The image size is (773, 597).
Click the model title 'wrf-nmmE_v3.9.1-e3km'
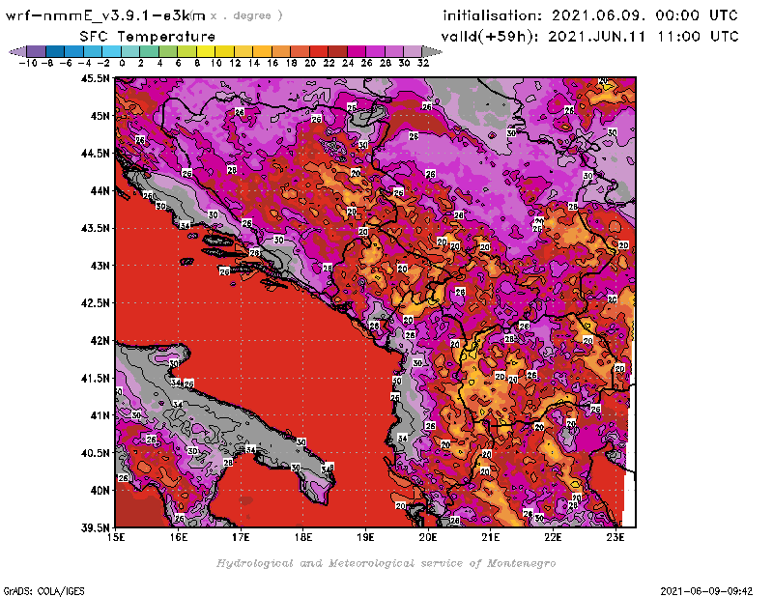[x=105, y=15]
